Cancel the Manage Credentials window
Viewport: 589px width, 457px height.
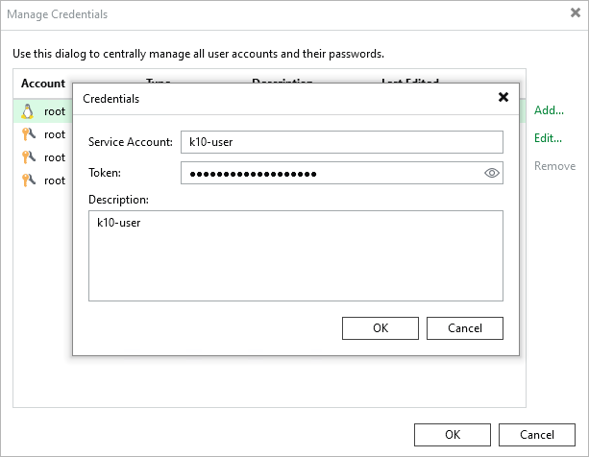click(537, 435)
